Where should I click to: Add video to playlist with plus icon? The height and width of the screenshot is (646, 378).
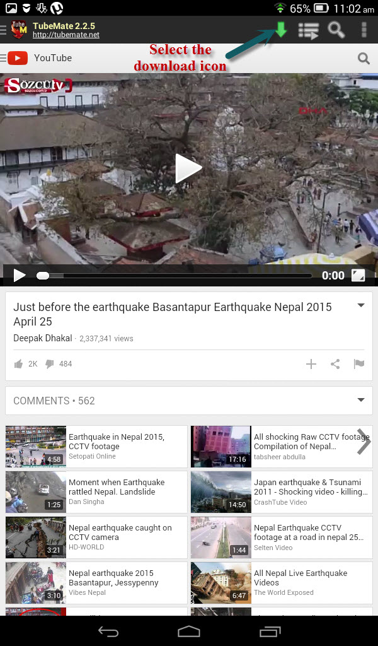[x=311, y=364]
